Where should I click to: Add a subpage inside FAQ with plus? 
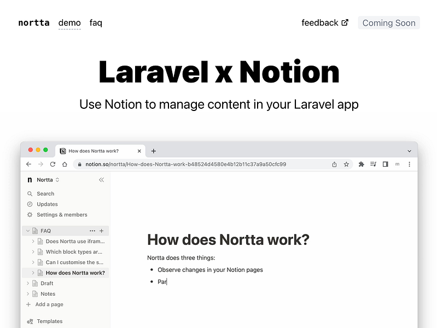pos(101,231)
